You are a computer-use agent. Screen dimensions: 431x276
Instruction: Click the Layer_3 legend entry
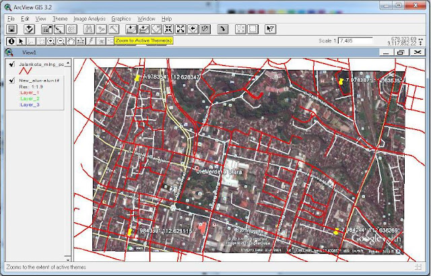tap(30, 104)
